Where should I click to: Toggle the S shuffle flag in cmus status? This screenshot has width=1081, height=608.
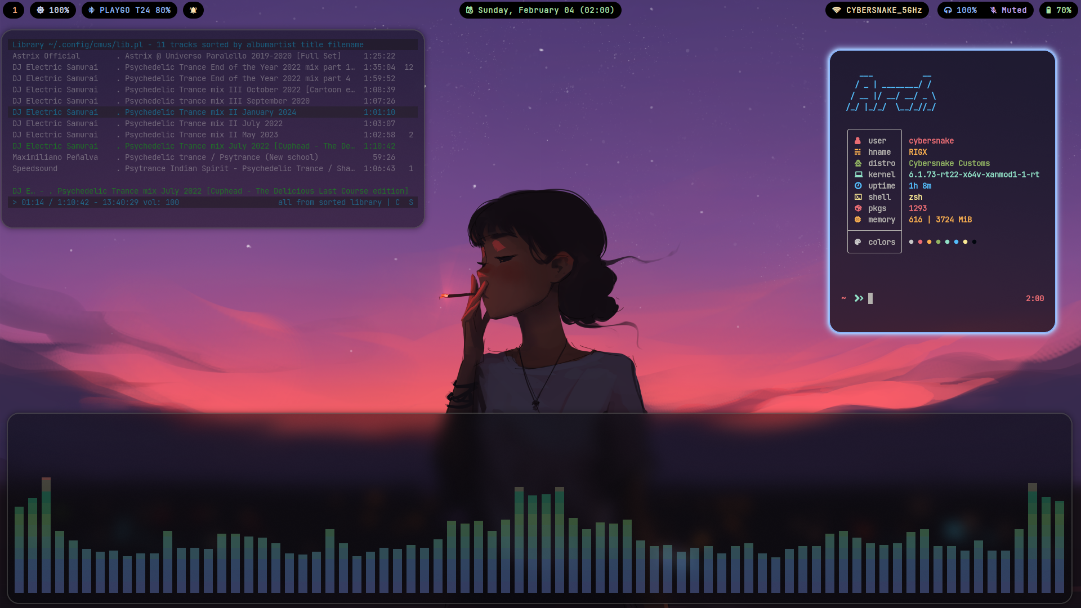tap(411, 202)
